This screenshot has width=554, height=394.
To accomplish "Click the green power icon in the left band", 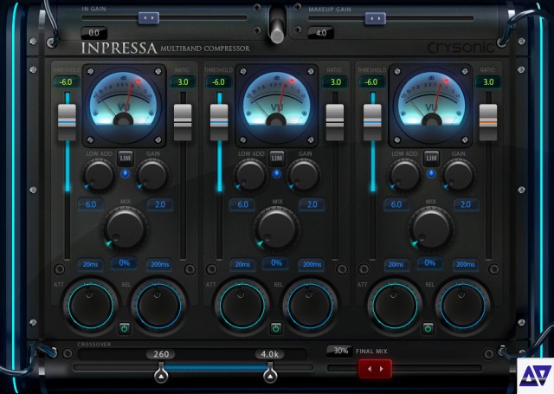I will [124, 328].
